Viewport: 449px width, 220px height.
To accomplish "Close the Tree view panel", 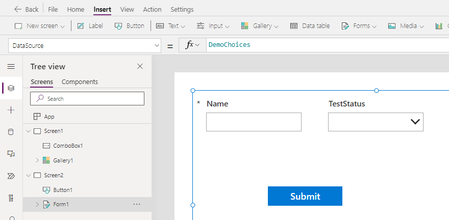I will pos(140,67).
